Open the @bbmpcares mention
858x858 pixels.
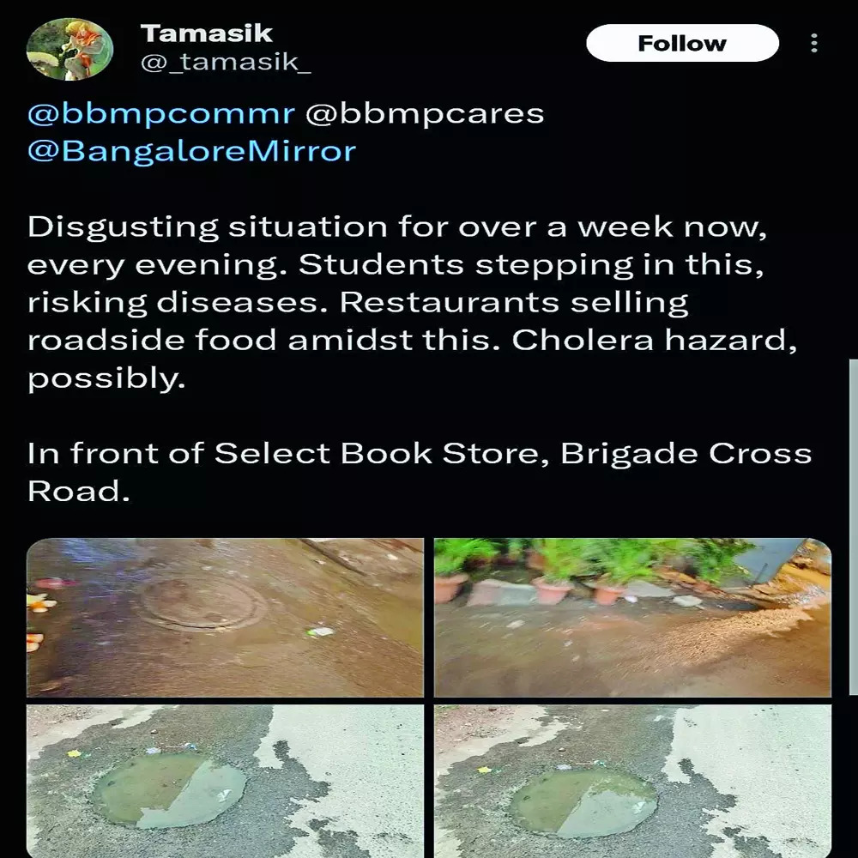[x=425, y=114]
